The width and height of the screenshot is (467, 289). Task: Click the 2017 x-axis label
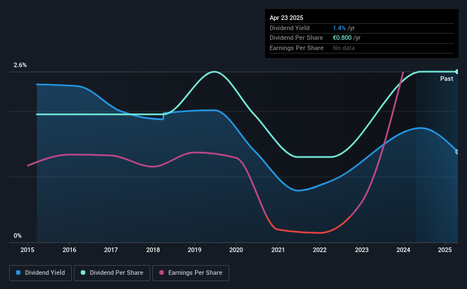click(x=111, y=250)
